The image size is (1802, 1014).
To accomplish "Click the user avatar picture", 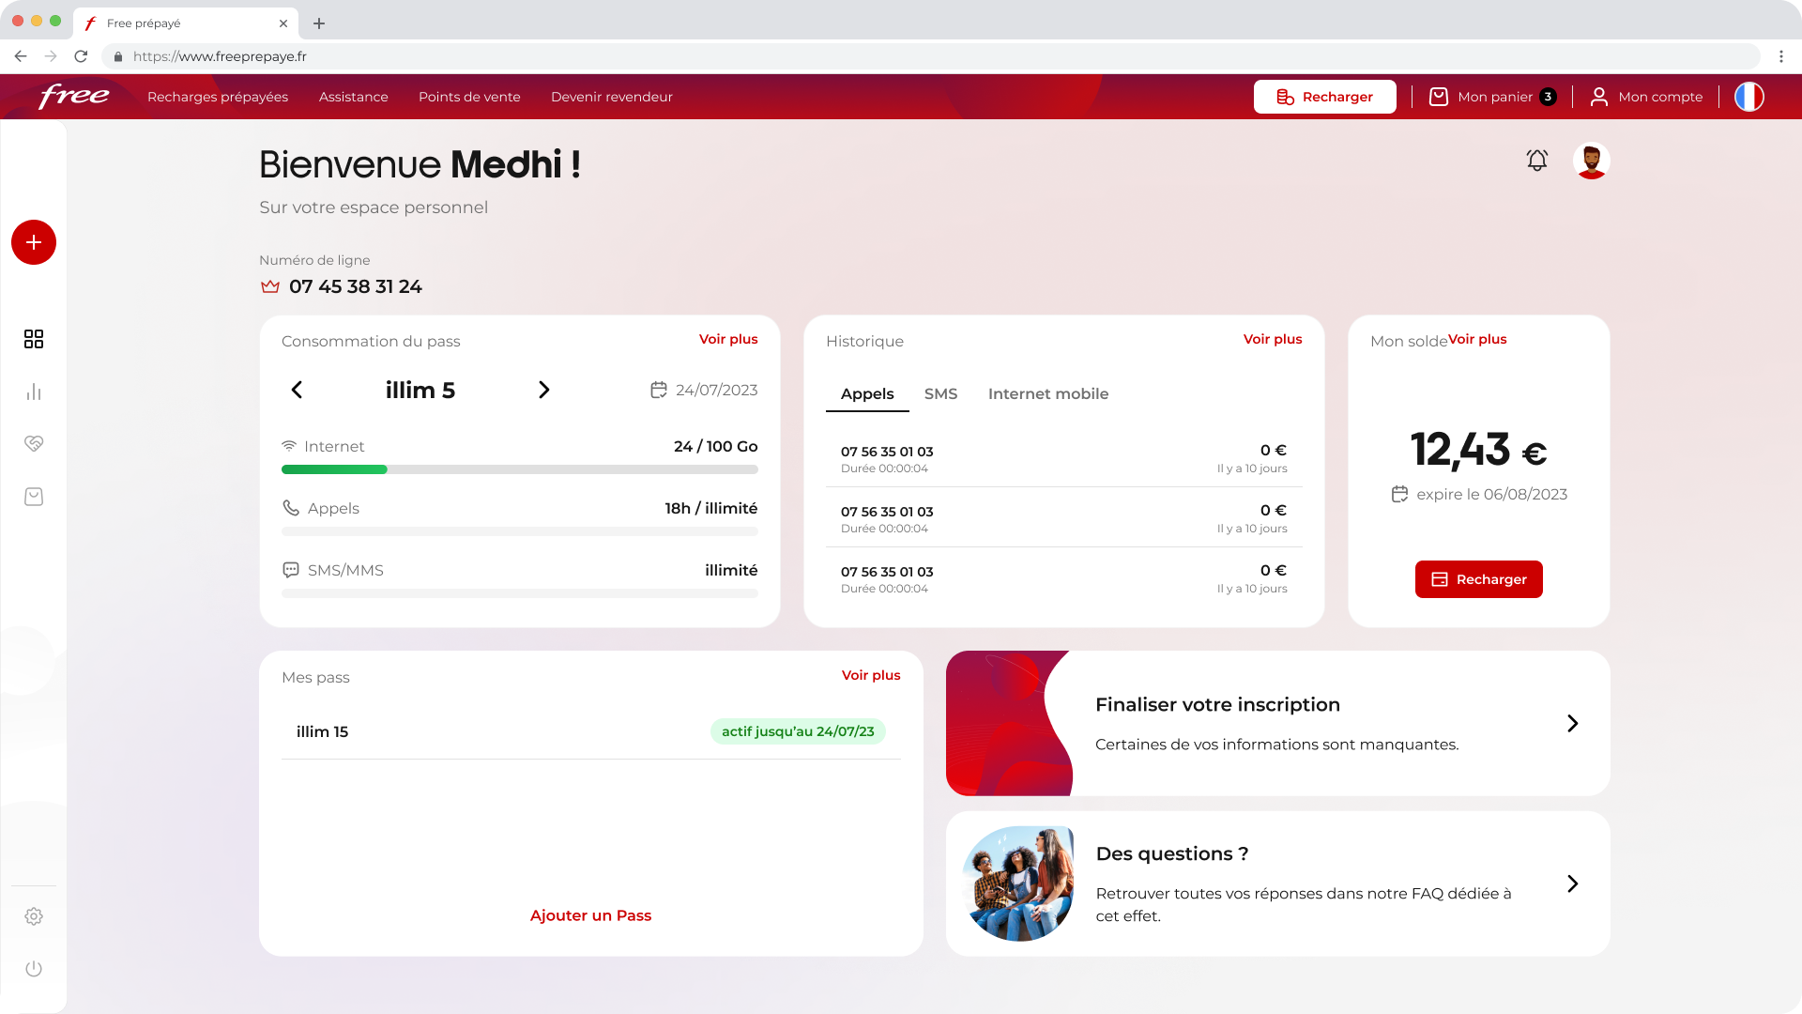I will 1591,161.
